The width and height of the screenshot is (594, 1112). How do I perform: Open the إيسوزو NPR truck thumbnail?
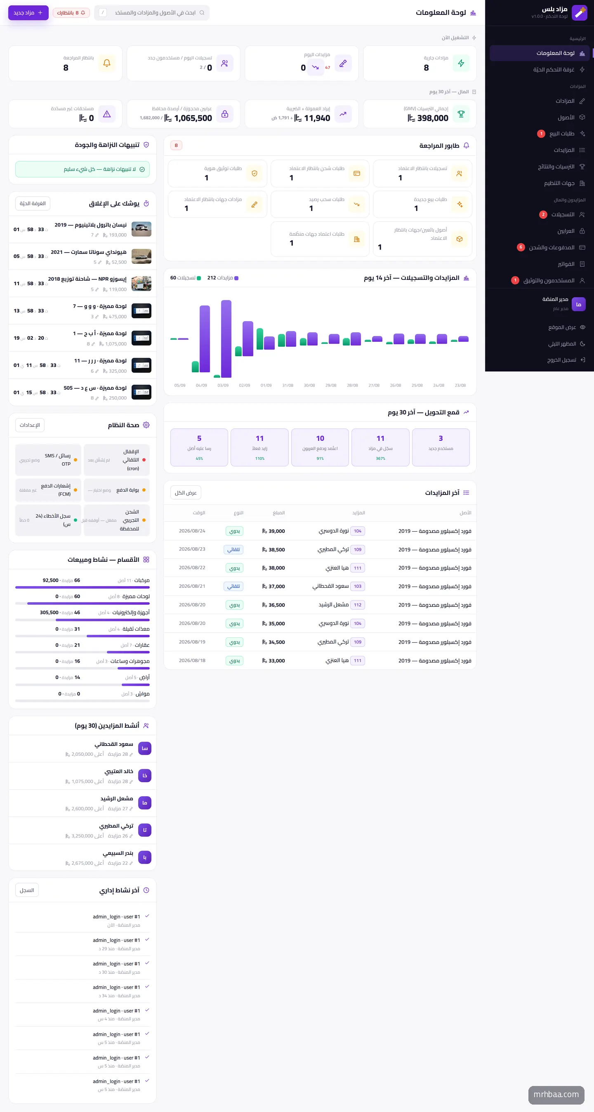[x=141, y=284]
